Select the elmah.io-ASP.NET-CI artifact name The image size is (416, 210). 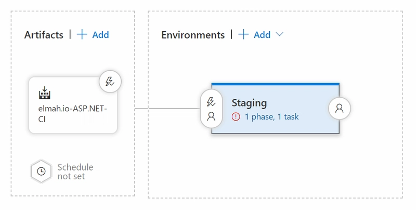click(x=73, y=114)
